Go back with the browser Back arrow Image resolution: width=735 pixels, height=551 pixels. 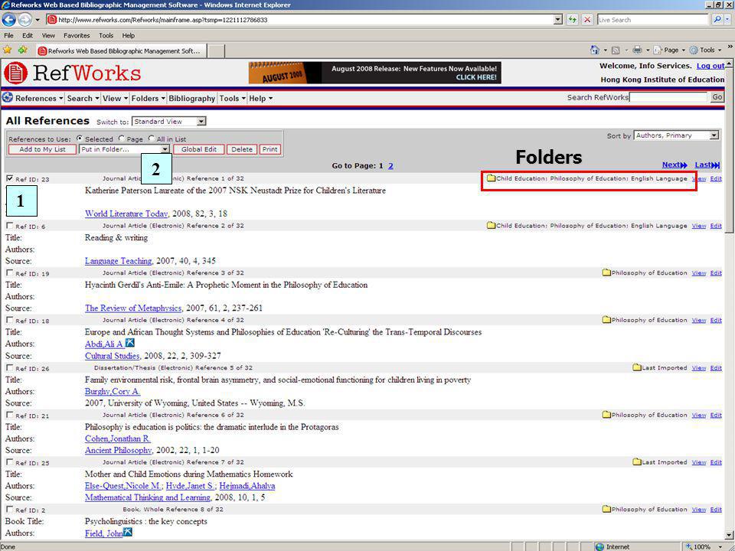(9, 20)
